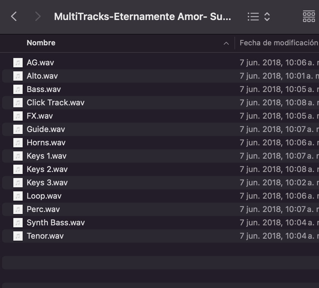Viewport: 319px width, 288px height.
Task: Click the modification date of Click Track.wav
Action: pos(279,103)
